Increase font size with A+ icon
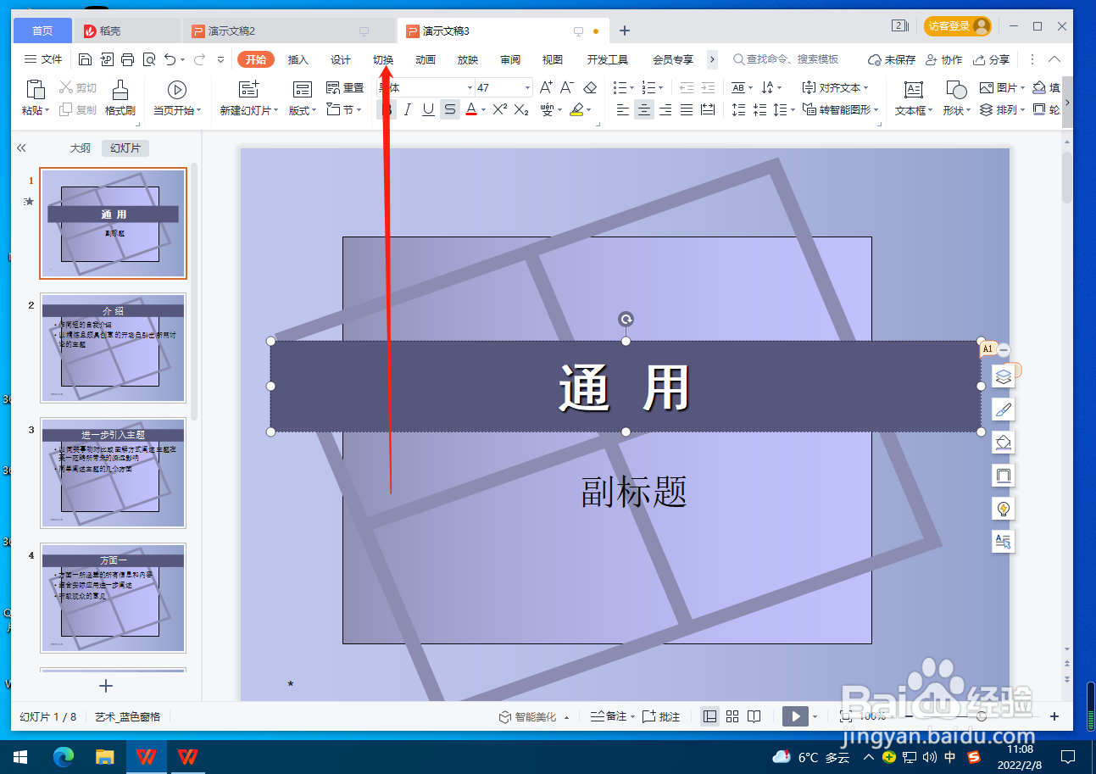This screenshot has height=774, width=1096. (x=546, y=87)
